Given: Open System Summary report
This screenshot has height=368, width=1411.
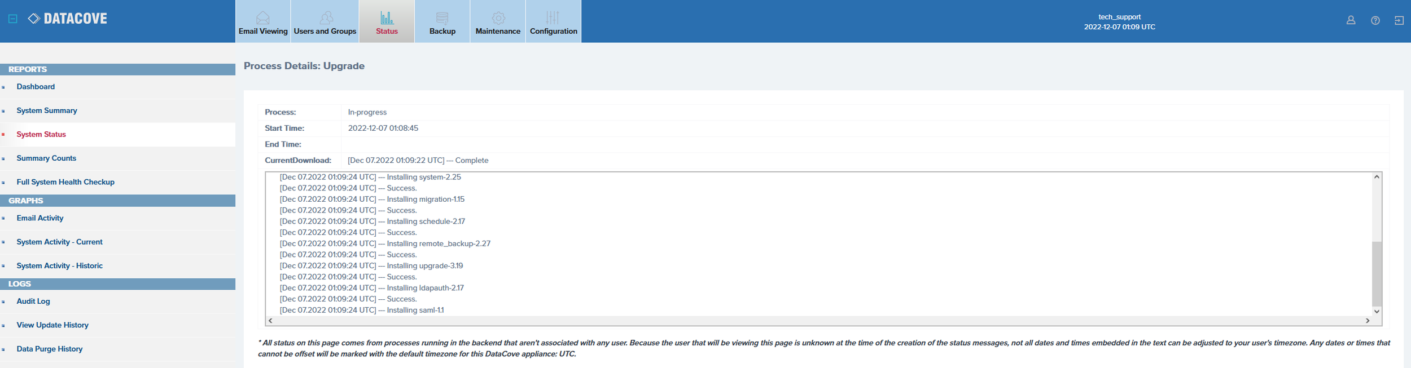Looking at the screenshot, I should [x=47, y=110].
